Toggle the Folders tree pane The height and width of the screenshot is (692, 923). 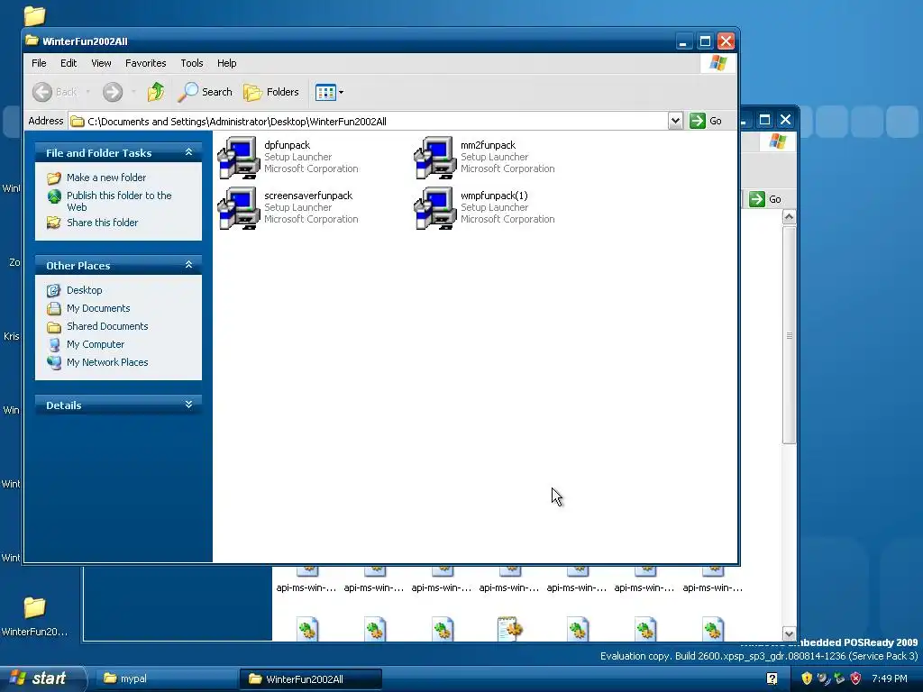click(x=271, y=92)
